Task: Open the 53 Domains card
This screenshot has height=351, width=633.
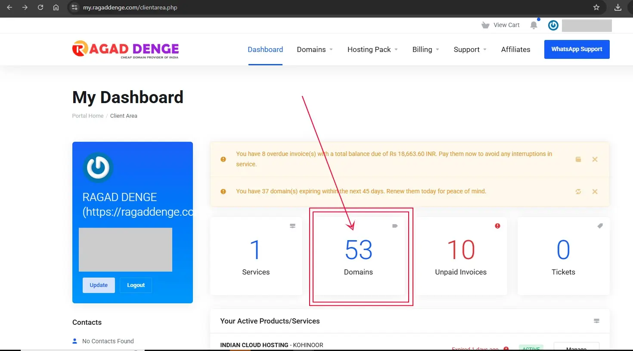Action: click(358, 256)
